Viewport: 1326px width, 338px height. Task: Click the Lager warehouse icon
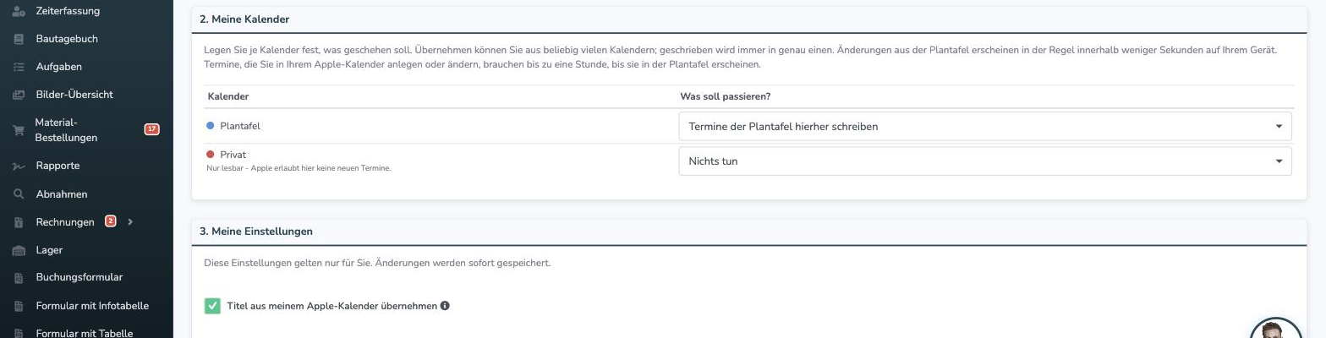tap(19, 250)
